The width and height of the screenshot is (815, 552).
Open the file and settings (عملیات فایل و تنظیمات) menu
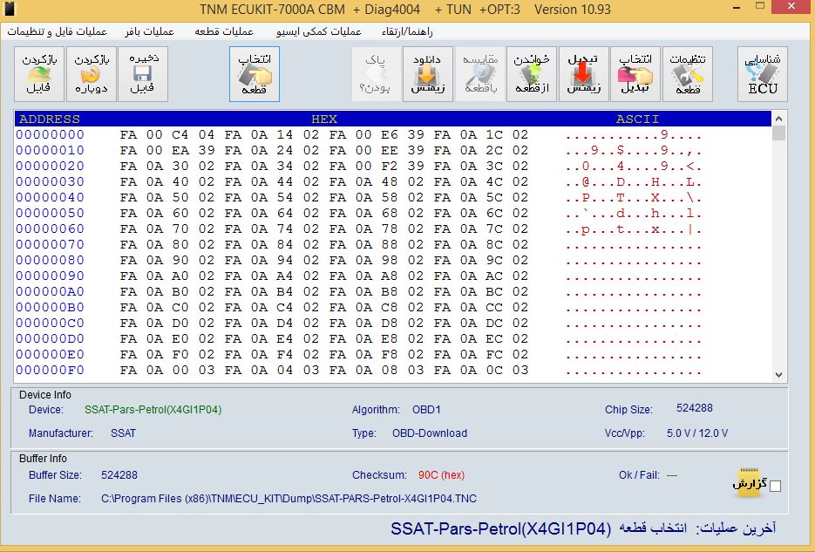pos(57,31)
